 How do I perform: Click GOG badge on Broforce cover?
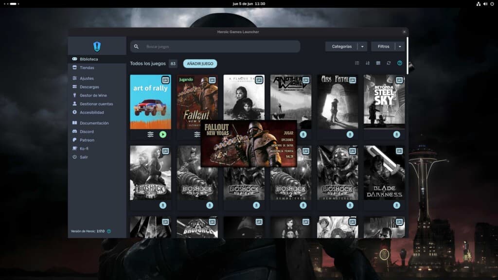click(x=212, y=222)
